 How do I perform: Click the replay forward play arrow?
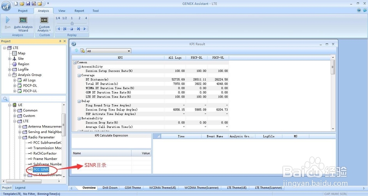[x=85, y=29]
